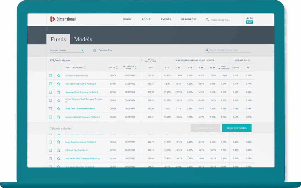Open the Large Cap International Portfolio link
Viewport: 301px width, 188px height.
tap(81, 142)
